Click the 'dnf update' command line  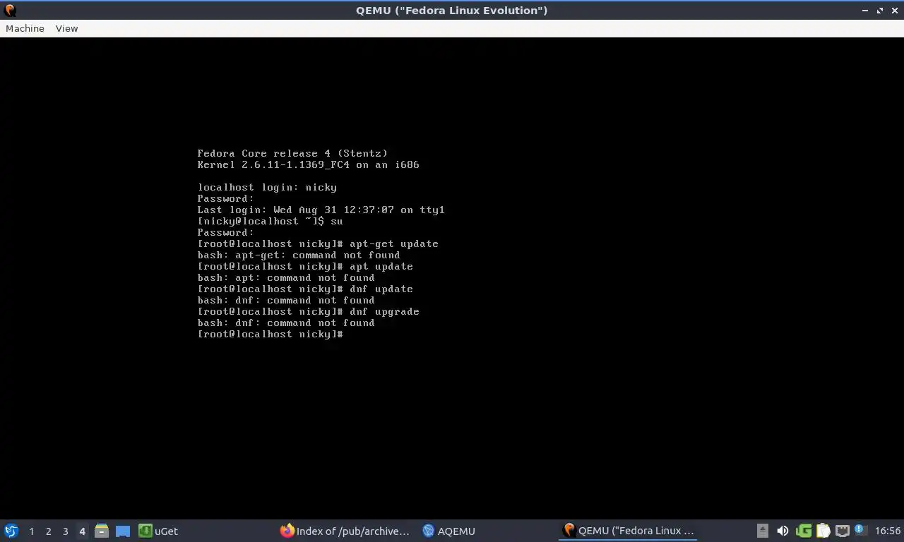305,289
